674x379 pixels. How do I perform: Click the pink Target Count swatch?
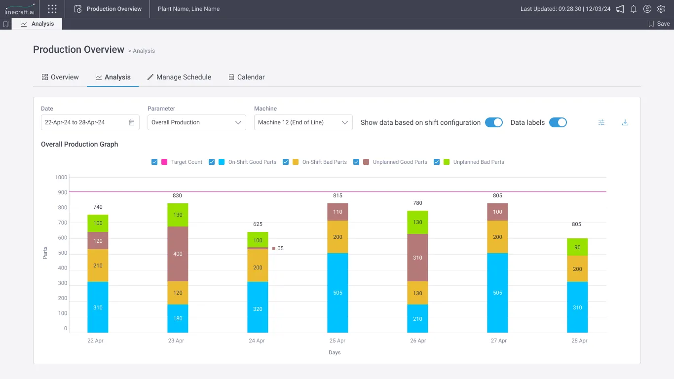pyautogui.click(x=164, y=162)
